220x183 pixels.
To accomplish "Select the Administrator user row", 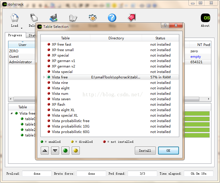I will pyautogui.click(x=20, y=62).
